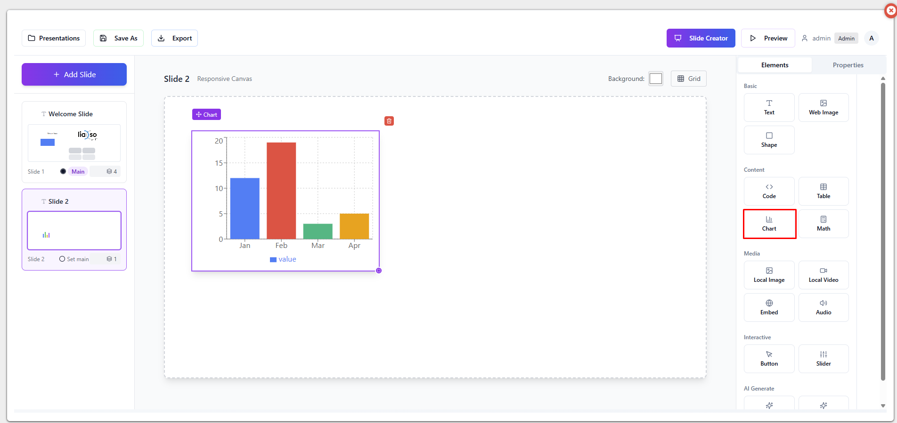Add a Math element

tap(823, 223)
